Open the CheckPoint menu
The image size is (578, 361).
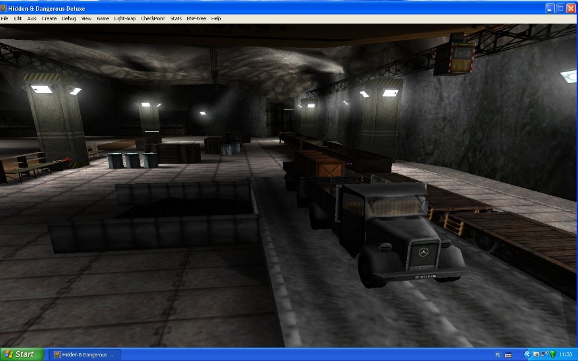[153, 18]
